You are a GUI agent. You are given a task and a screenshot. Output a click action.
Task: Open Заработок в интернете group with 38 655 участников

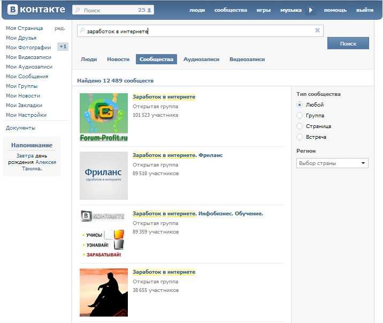point(164,272)
